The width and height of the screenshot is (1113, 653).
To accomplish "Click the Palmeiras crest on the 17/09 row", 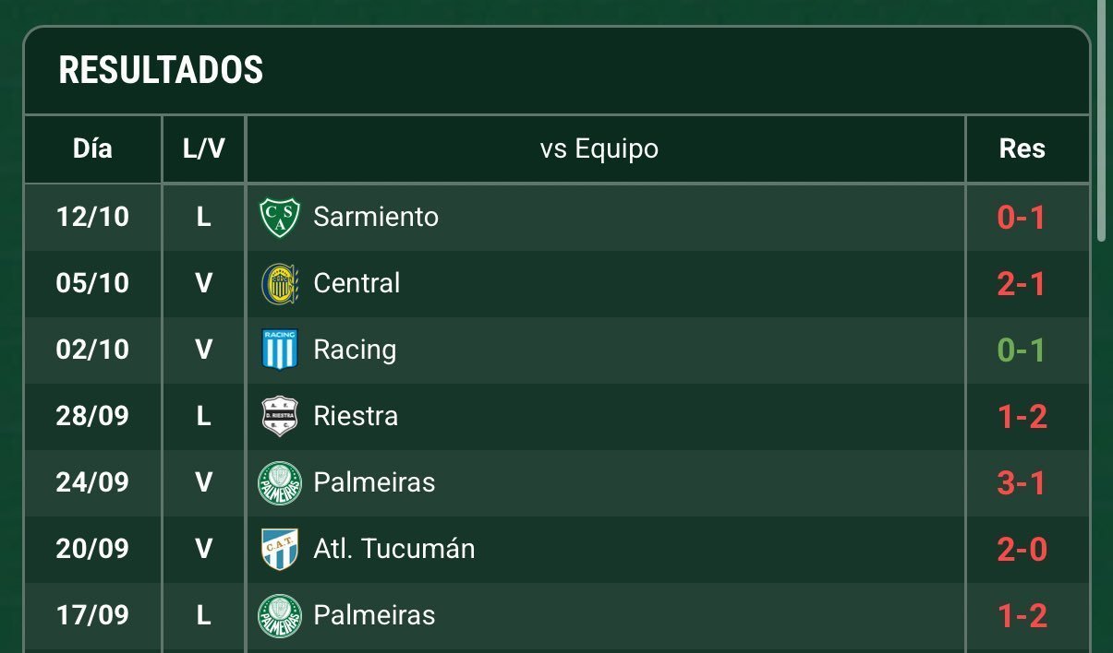I will [280, 615].
